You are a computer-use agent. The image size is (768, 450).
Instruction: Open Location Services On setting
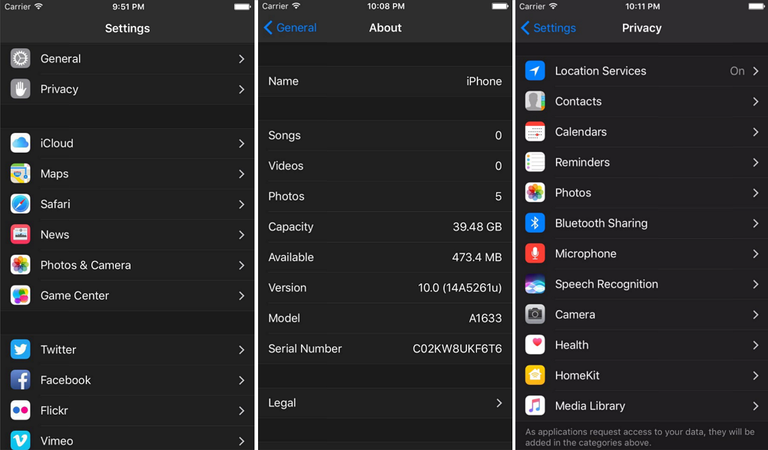641,71
